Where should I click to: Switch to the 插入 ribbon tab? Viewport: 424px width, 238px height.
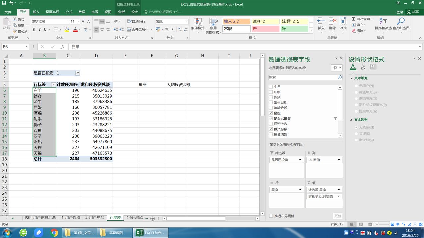coord(36,12)
